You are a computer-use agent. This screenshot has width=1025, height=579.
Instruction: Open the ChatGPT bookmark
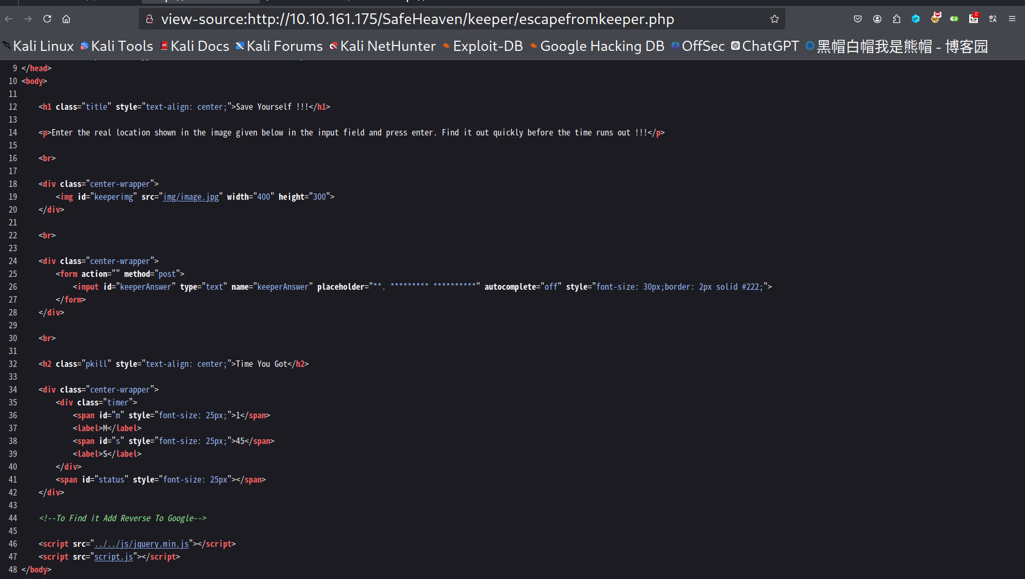tap(765, 46)
